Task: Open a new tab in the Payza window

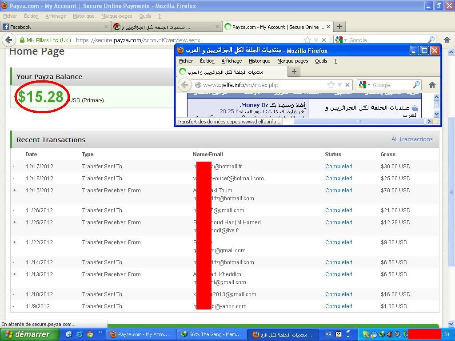Action: pos(339,27)
